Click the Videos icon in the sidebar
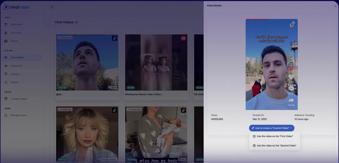This screenshot has height=163, width=339. coord(6,41)
